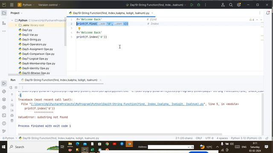The width and height of the screenshot is (273, 153).
Task: Click the console horizontal scrollbar
Action: click(x=120, y=134)
